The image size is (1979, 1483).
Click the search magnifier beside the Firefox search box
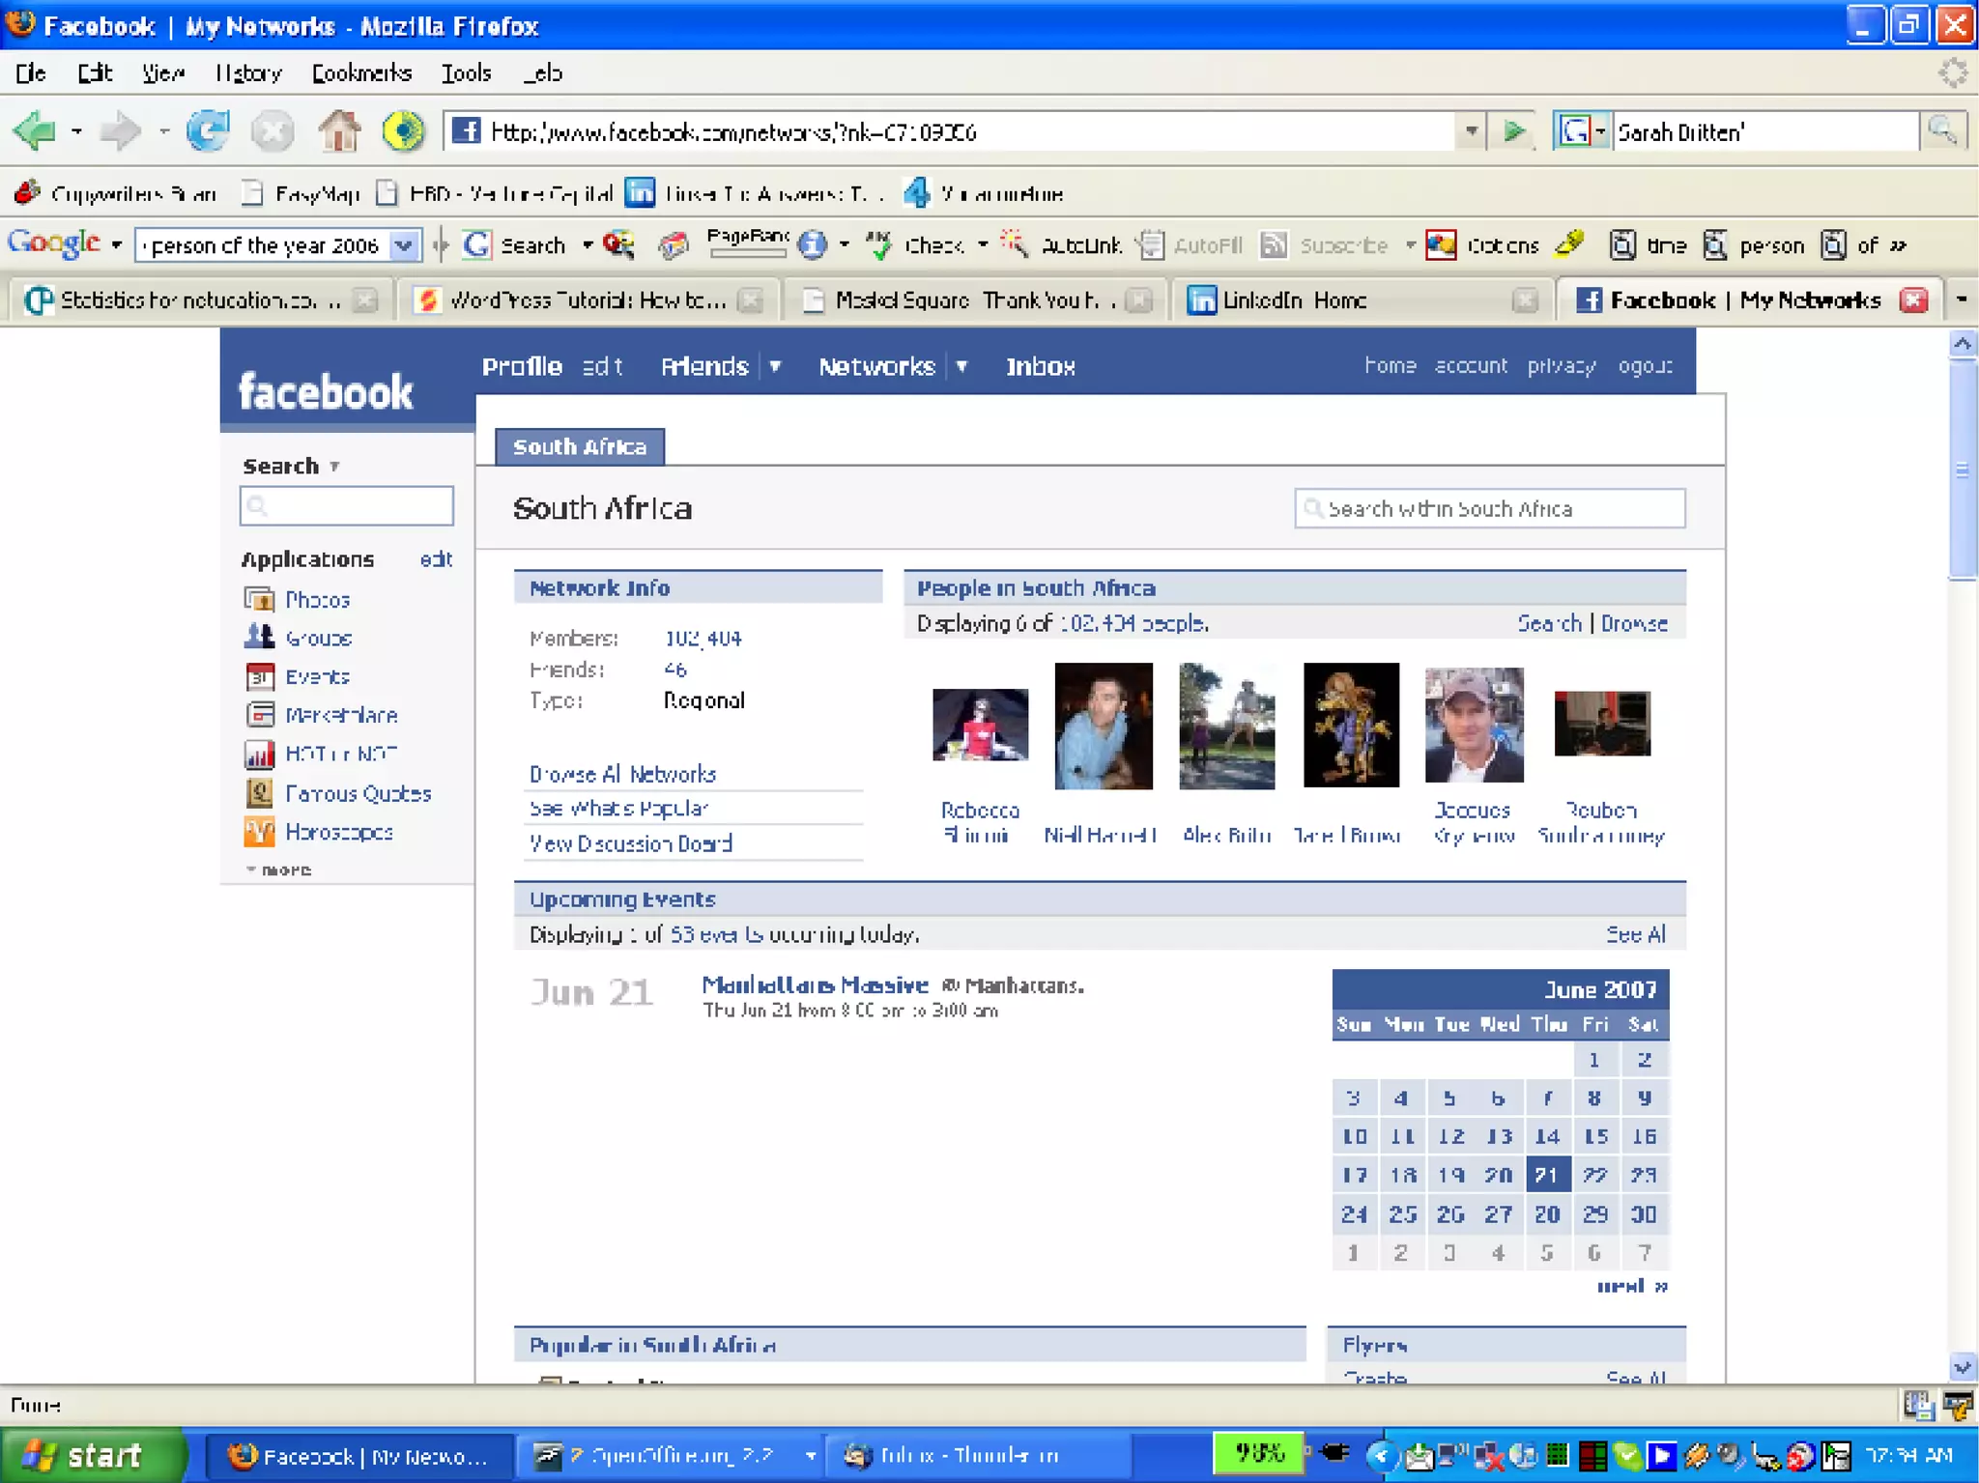pos(1941,131)
